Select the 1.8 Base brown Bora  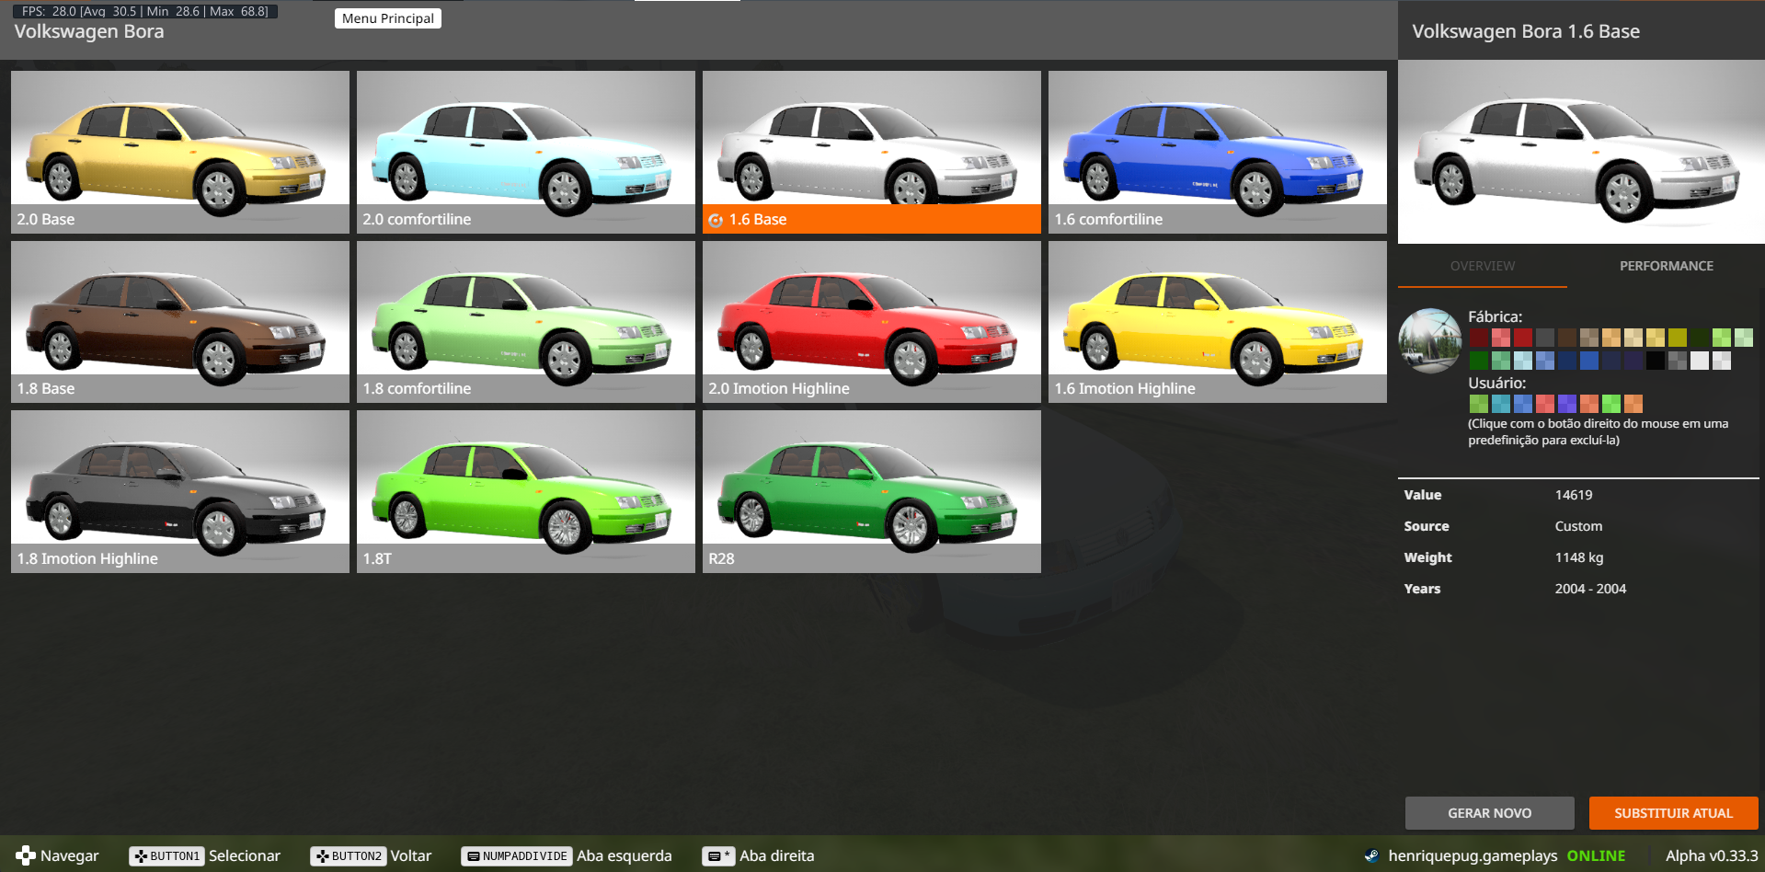pos(180,322)
